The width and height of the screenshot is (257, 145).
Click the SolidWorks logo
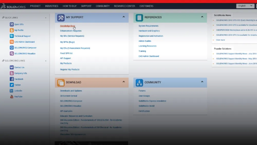13,6
